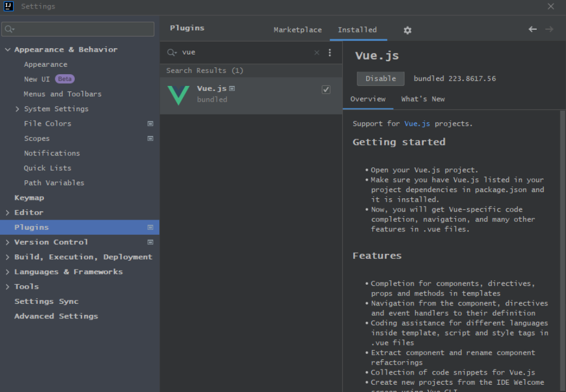
Task: Uncheck the Vue.js plugin enabled checkbox
Action: click(x=326, y=90)
